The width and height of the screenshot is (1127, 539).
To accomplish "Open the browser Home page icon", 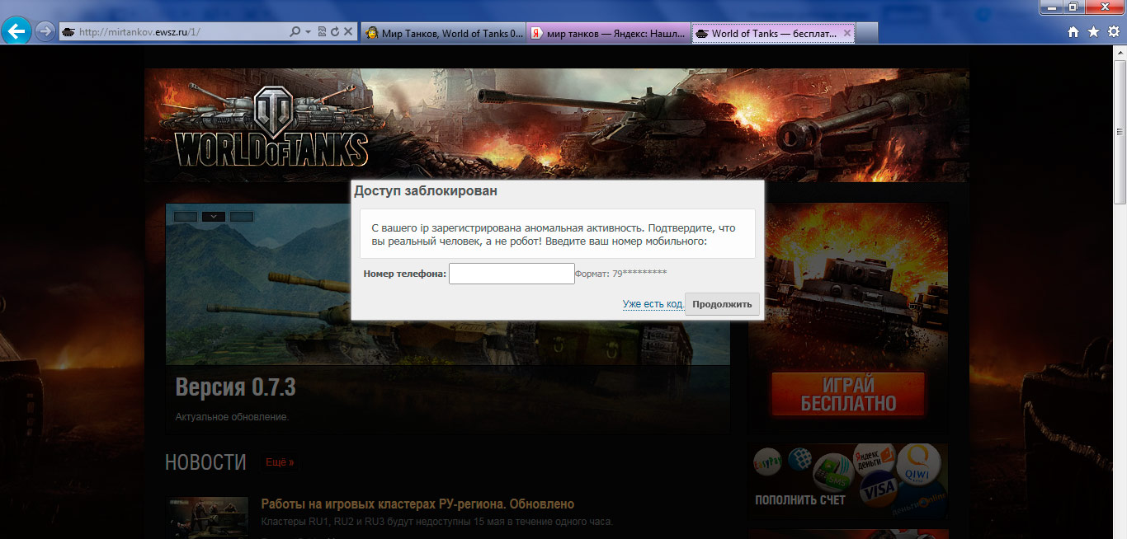I will coord(1073,32).
